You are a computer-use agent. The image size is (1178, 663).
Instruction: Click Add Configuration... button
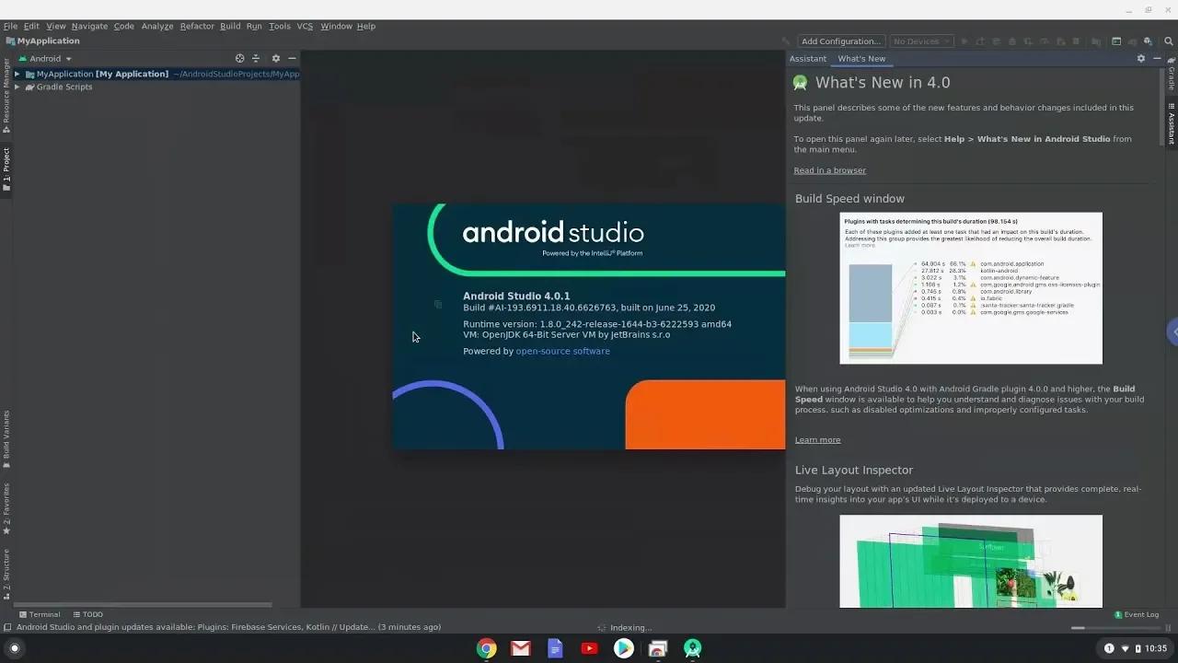click(841, 41)
